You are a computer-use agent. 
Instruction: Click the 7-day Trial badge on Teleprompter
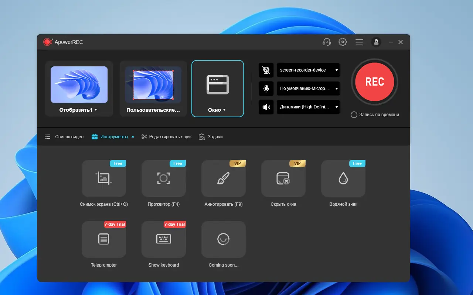(x=115, y=224)
